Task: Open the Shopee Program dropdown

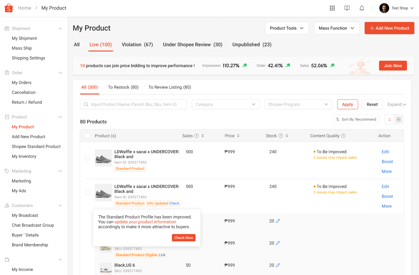Action: [x=298, y=104]
